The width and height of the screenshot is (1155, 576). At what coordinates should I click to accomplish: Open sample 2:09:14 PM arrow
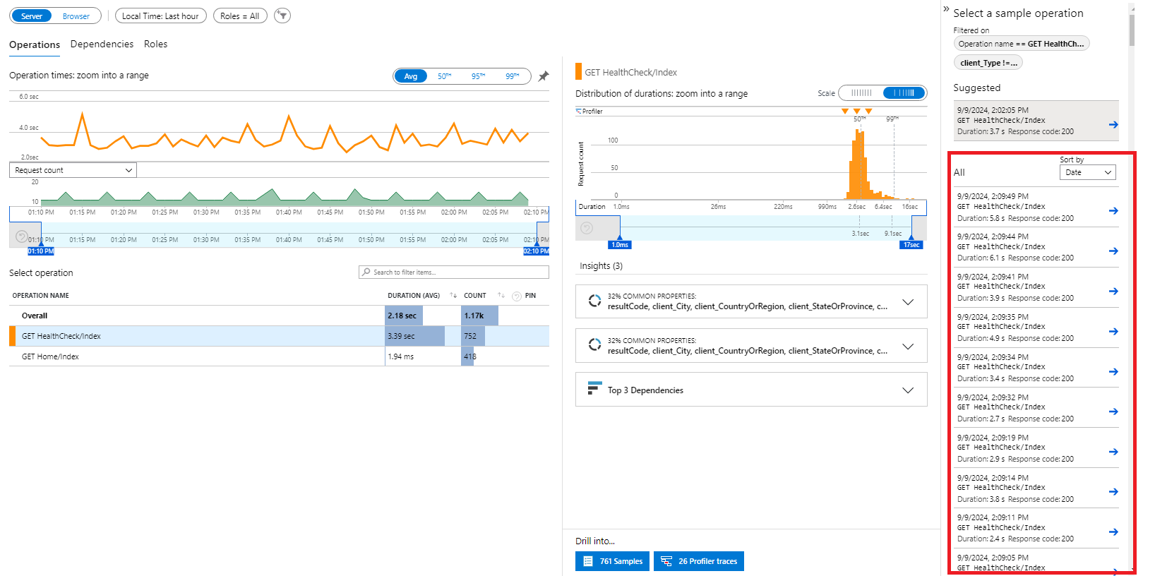[x=1113, y=492]
